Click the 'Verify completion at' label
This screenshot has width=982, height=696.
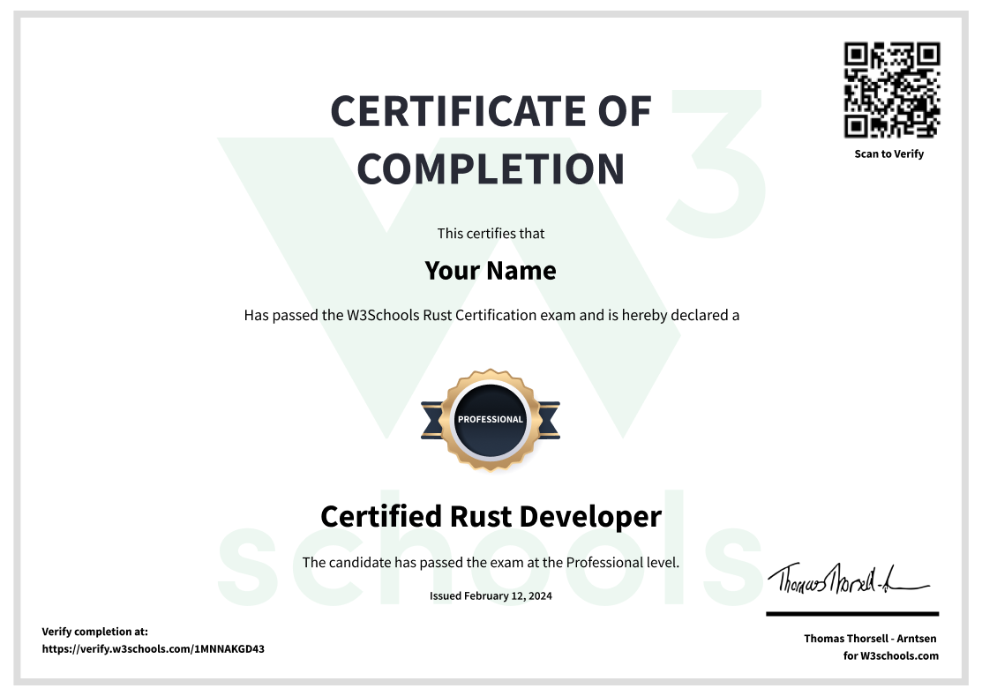pyautogui.click(x=95, y=632)
